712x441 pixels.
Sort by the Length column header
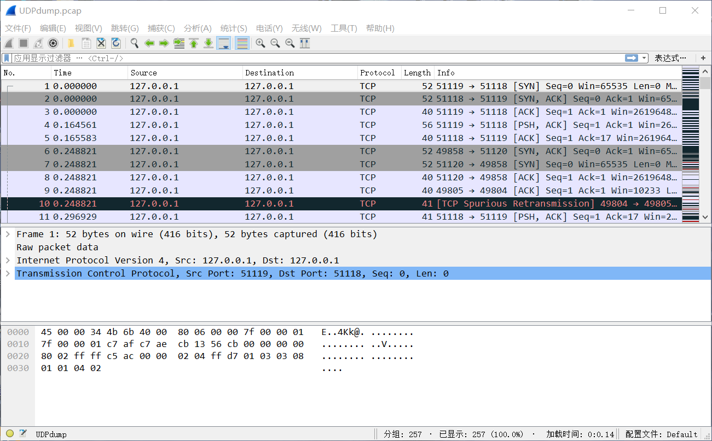418,73
